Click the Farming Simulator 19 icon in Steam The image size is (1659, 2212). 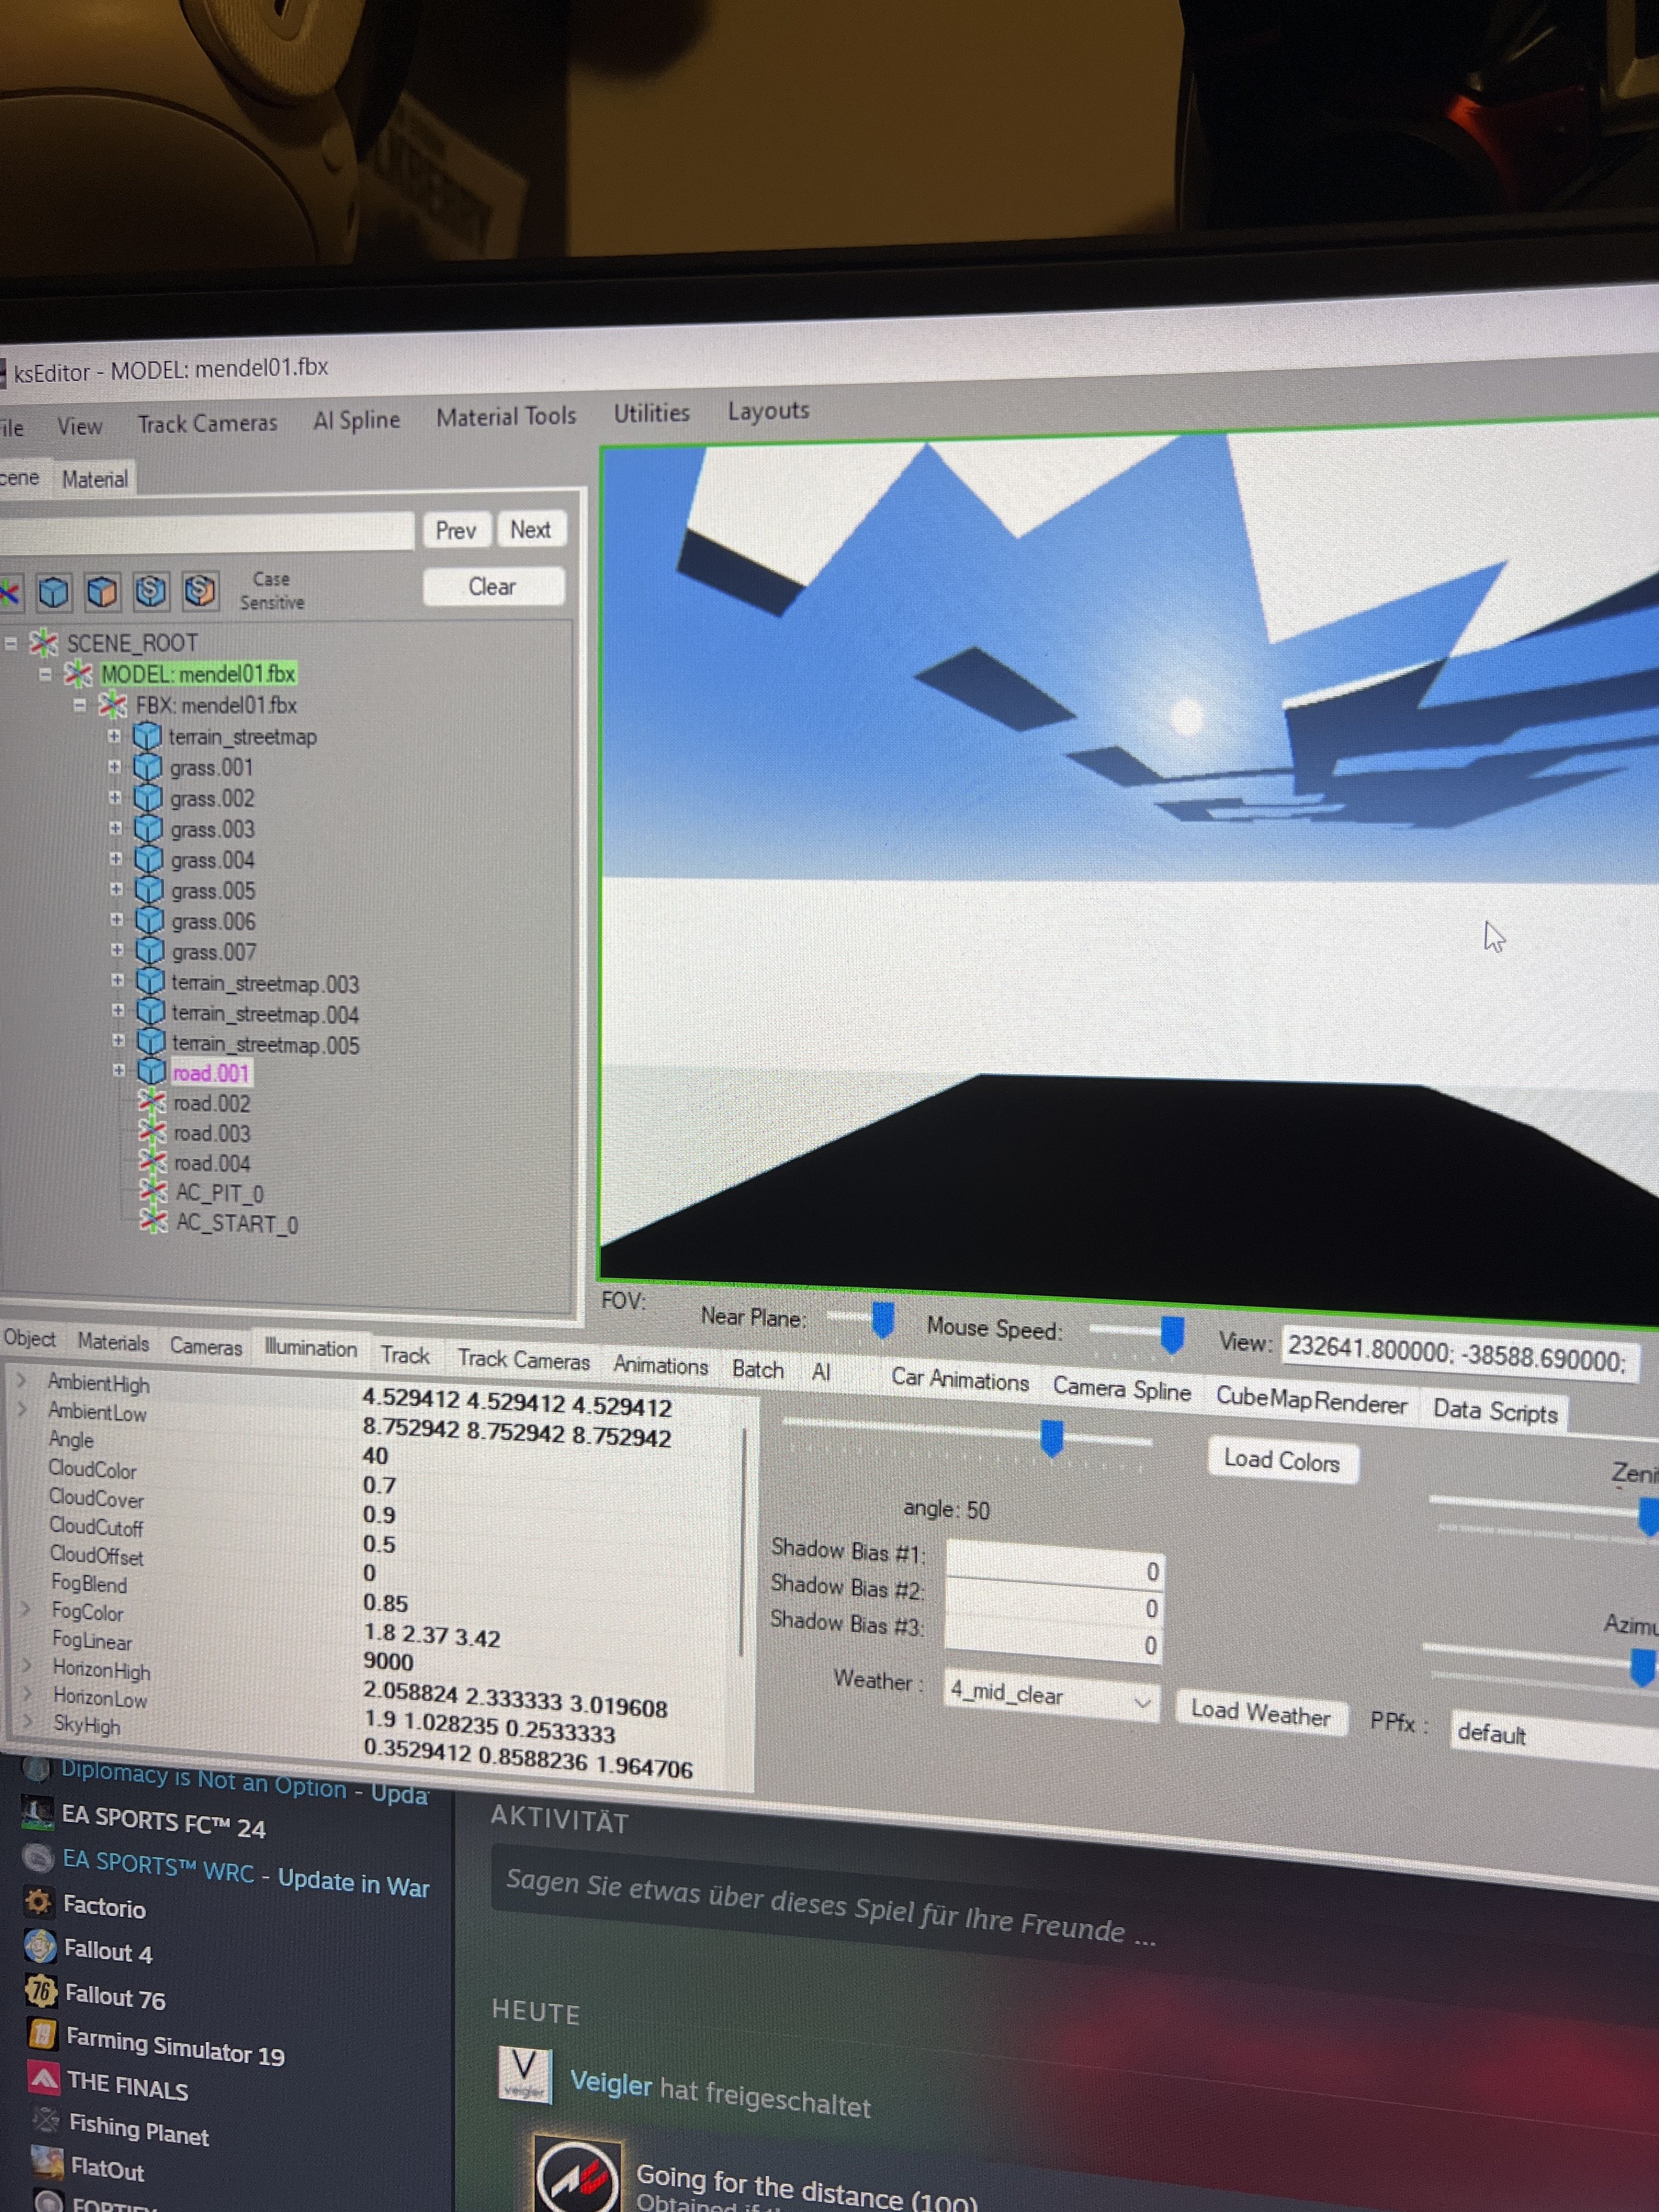(x=42, y=2034)
